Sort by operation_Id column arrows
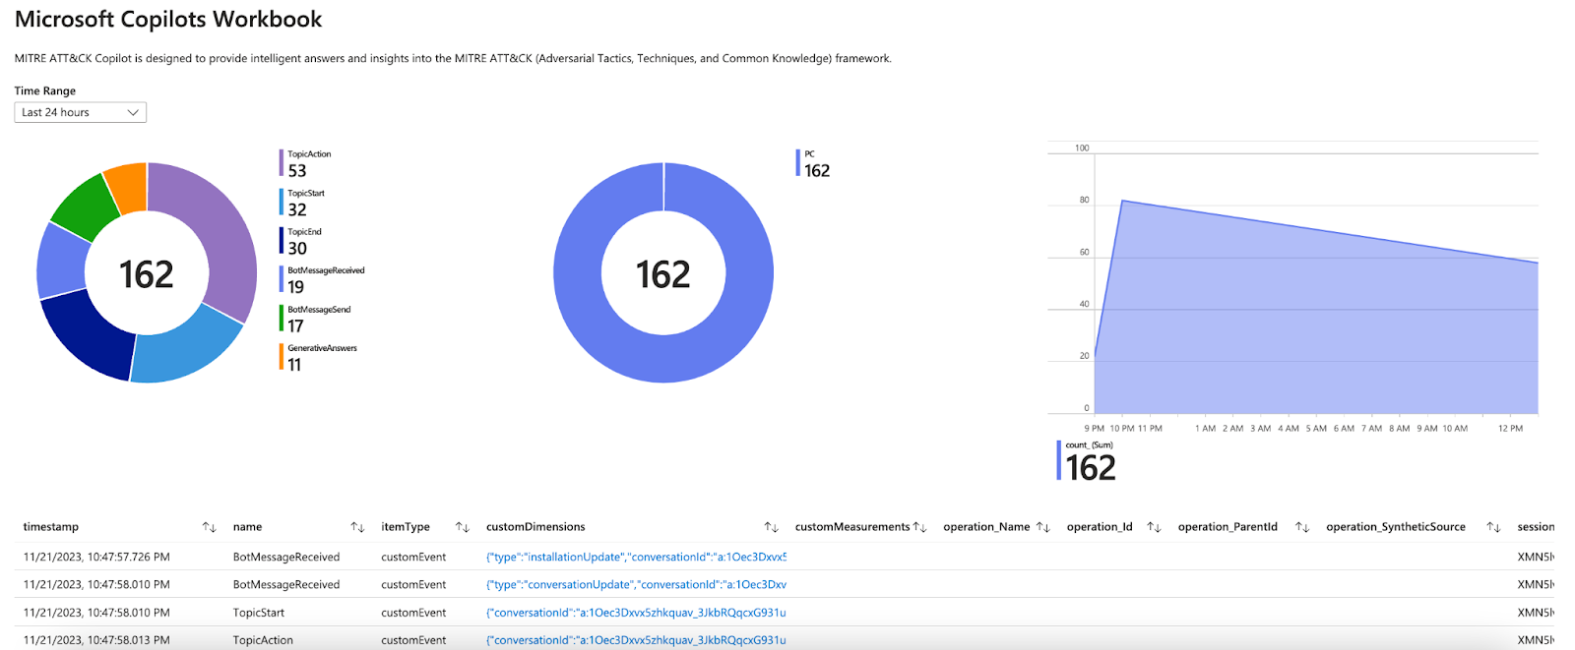This screenshot has width=1575, height=650. [x=1154, y=527]
